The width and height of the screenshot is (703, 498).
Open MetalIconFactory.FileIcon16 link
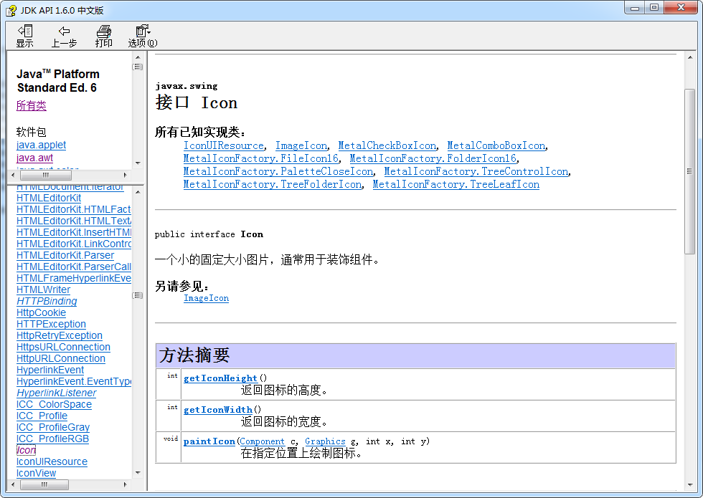261,158
